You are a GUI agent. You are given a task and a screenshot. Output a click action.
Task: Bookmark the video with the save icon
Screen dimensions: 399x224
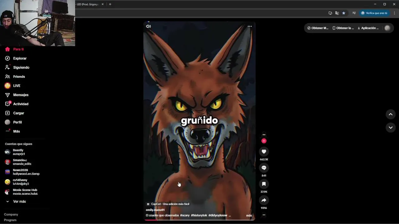point(264,184)
